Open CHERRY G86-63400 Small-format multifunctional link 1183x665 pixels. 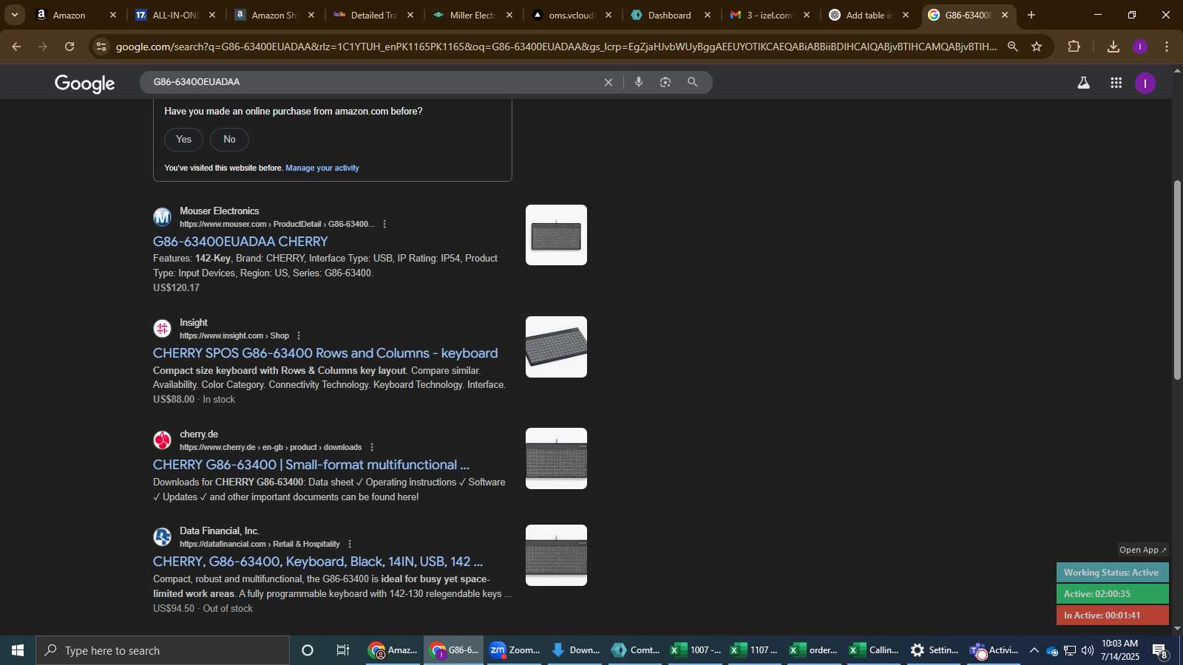[x=311, y=465]
